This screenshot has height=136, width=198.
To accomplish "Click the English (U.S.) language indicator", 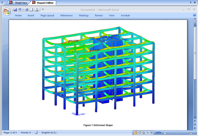I will coord(49,132).
